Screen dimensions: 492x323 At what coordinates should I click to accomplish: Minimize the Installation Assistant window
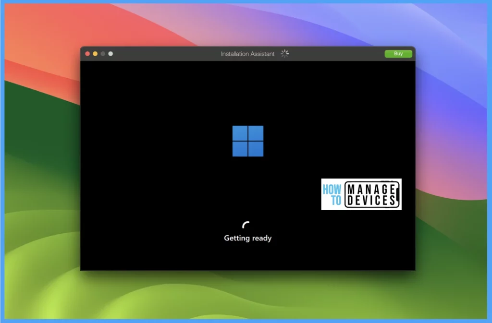pos(95,54)
